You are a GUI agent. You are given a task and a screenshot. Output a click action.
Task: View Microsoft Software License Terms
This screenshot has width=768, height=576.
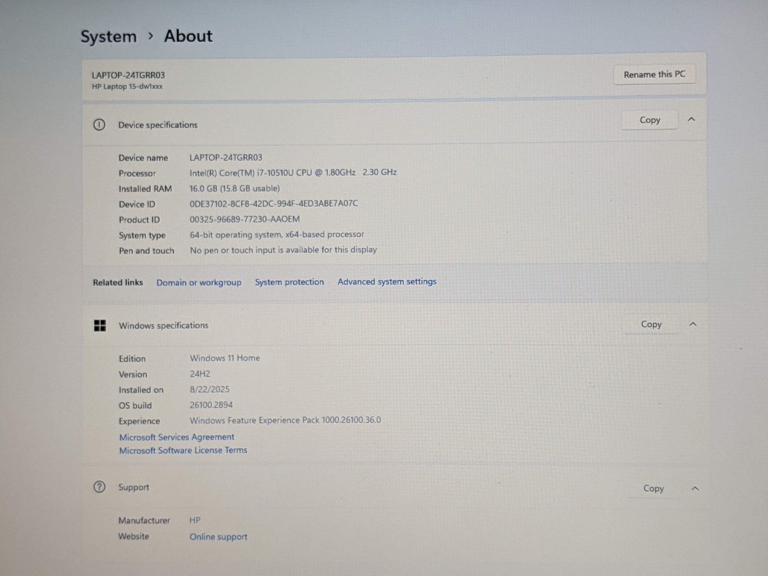(183, 450)
